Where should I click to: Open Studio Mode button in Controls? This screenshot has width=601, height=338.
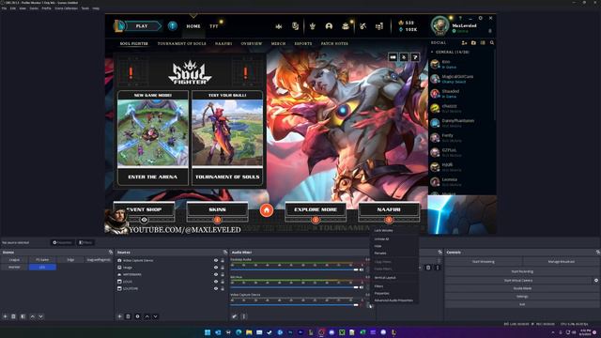522,288
